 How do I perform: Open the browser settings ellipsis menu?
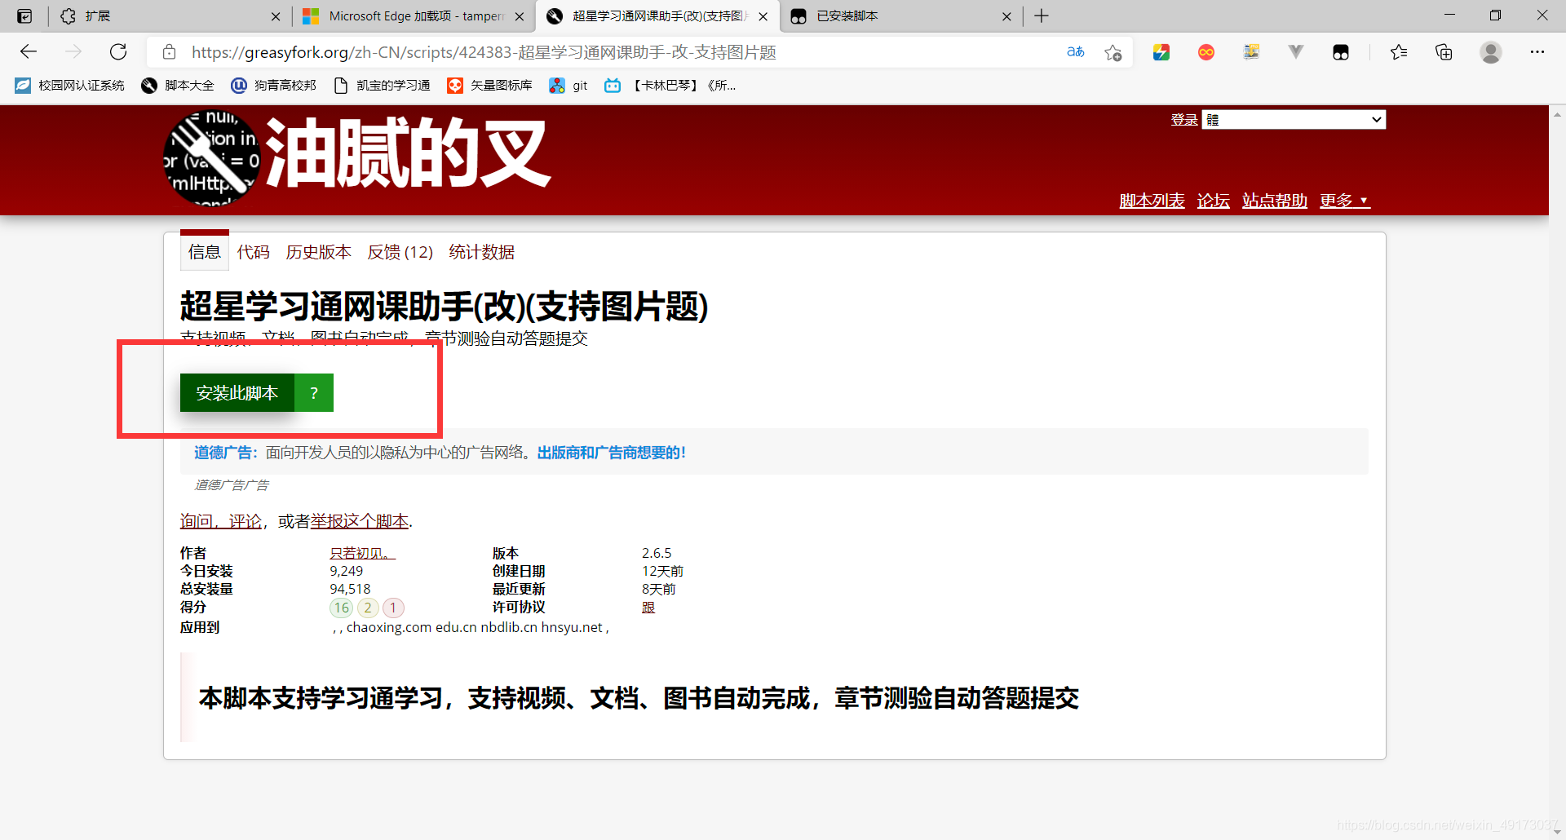pyautogui.click(x=1537, y=52)
